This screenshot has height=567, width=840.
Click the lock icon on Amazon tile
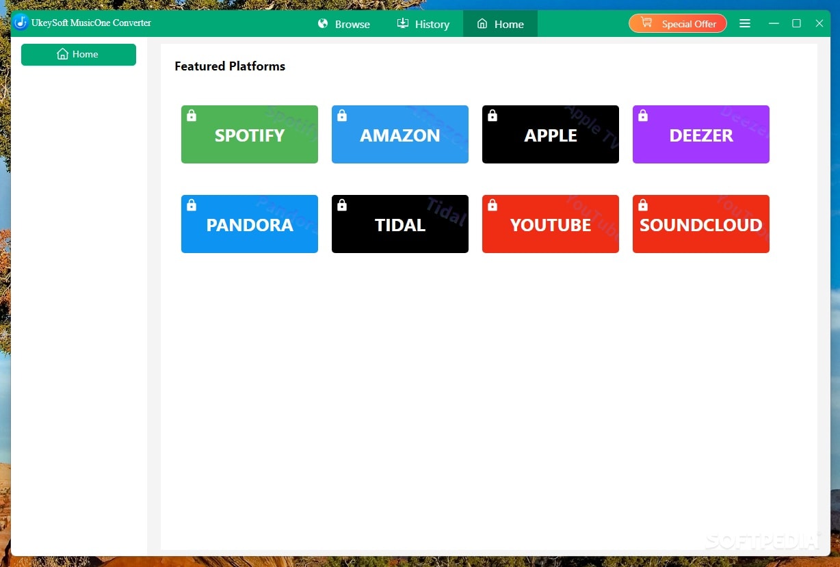342,116
